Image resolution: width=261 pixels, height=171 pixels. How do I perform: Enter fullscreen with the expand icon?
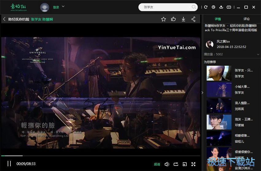tap(193, 164)
